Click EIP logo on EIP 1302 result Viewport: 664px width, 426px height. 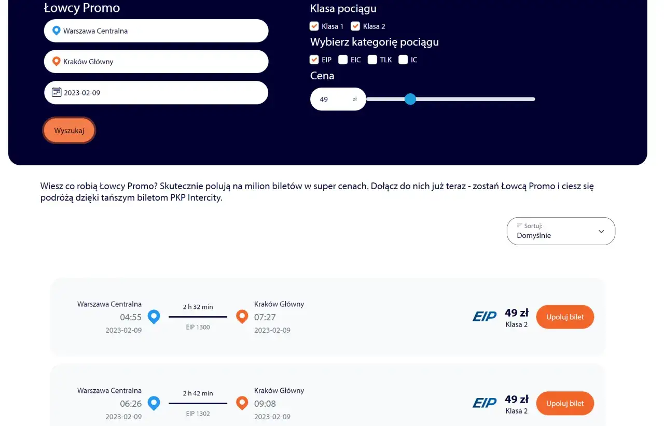point(485,403)
